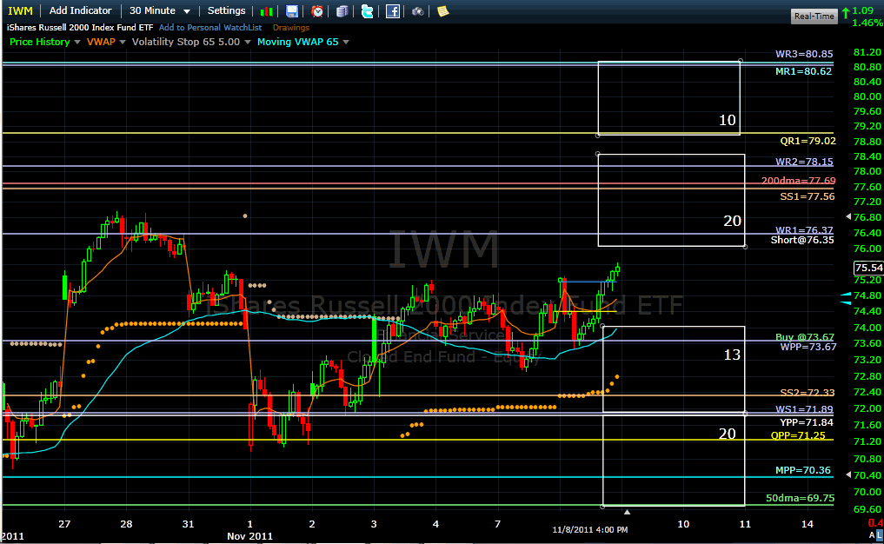The width and height of the screenshot is (884, 544).
Task: Switch to arithmetic scale with the A toggle
Action: pos(872,535)
